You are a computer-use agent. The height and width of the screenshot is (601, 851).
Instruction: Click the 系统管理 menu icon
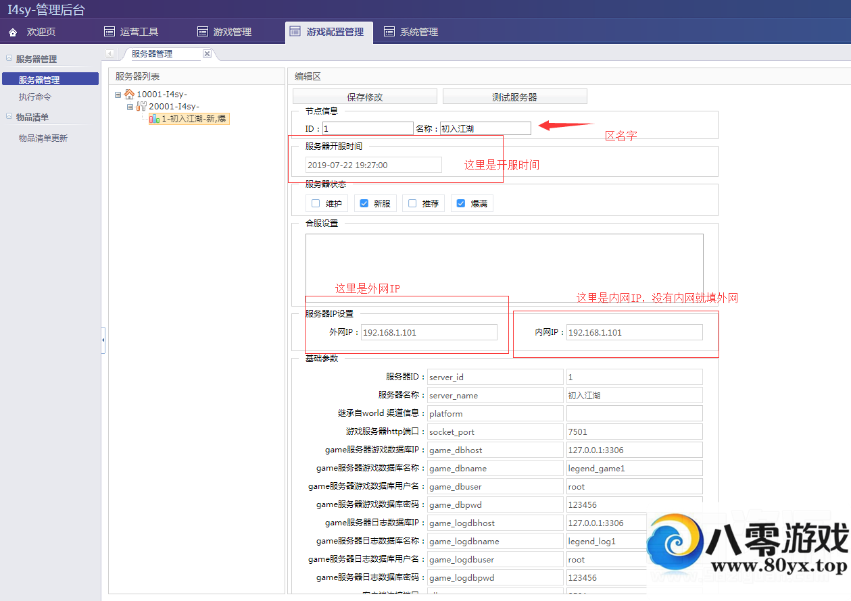[389, 32]
